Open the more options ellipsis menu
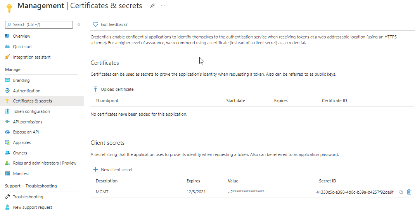This screenshot has width=415, height=222. (x=163, y=6)
